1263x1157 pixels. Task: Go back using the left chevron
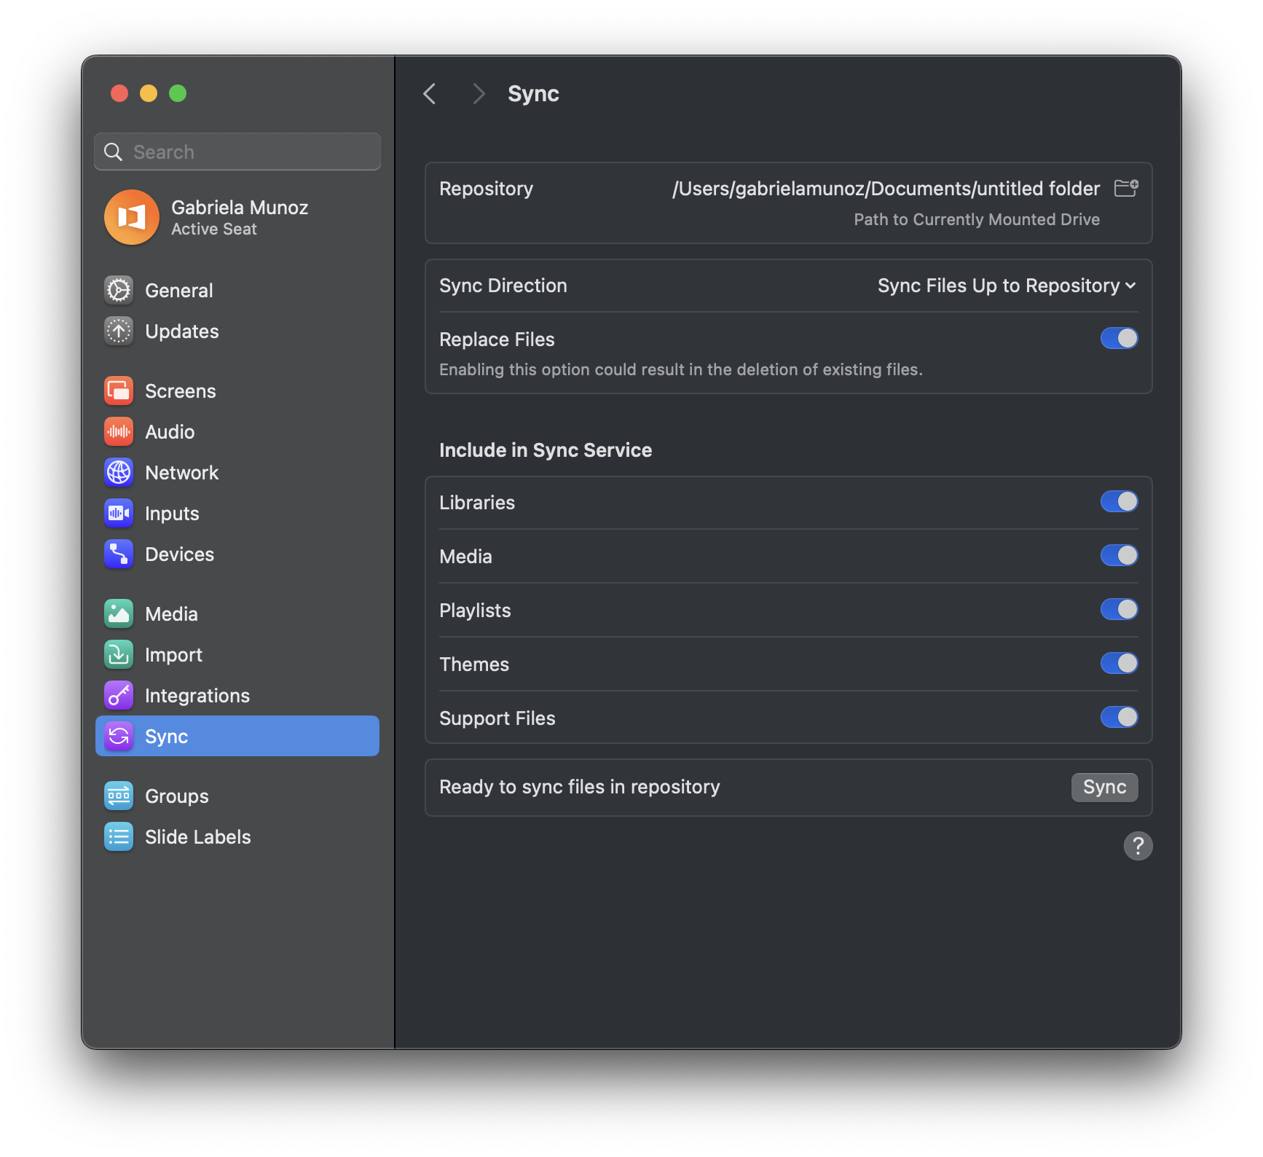click(430, 94)
